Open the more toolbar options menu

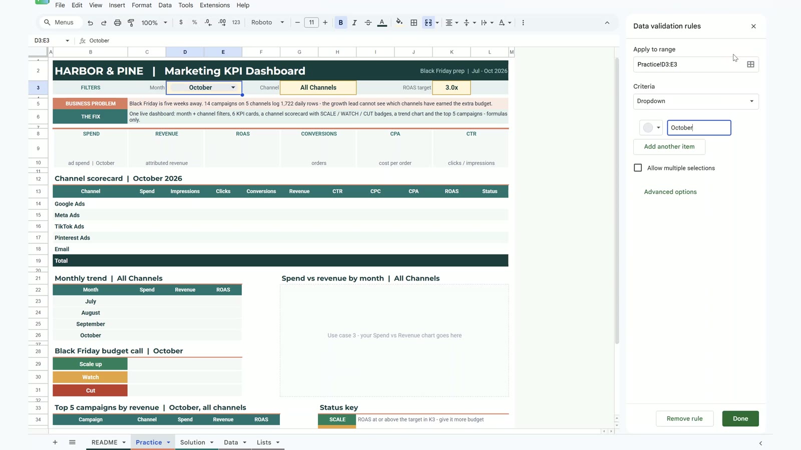click(x=523, y=22)
